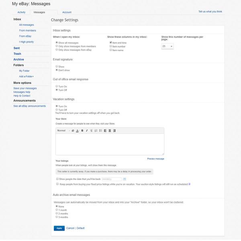Screen dimensions: 241x241
Task: Click Tell us what you think
Action: [210, 12]
